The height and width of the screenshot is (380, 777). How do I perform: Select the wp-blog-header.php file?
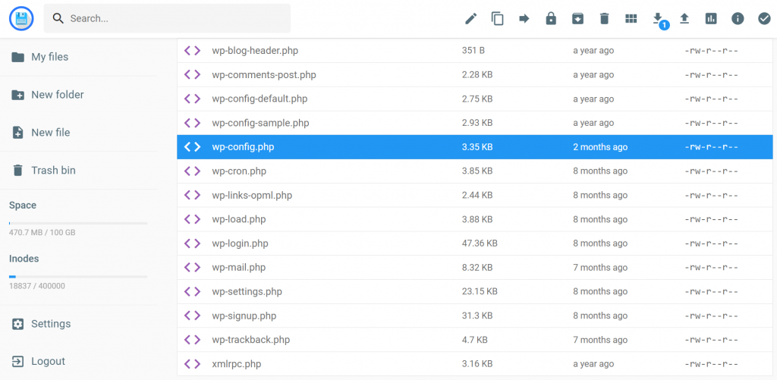[475, 51]
